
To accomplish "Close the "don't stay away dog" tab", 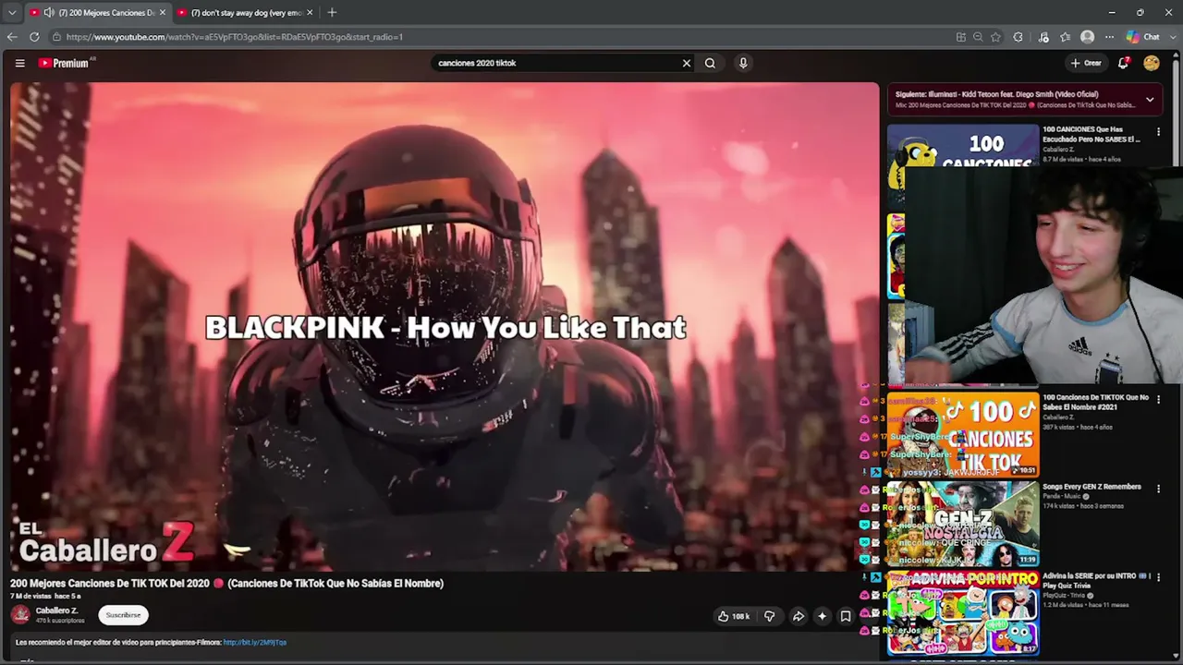I will 310,13.
